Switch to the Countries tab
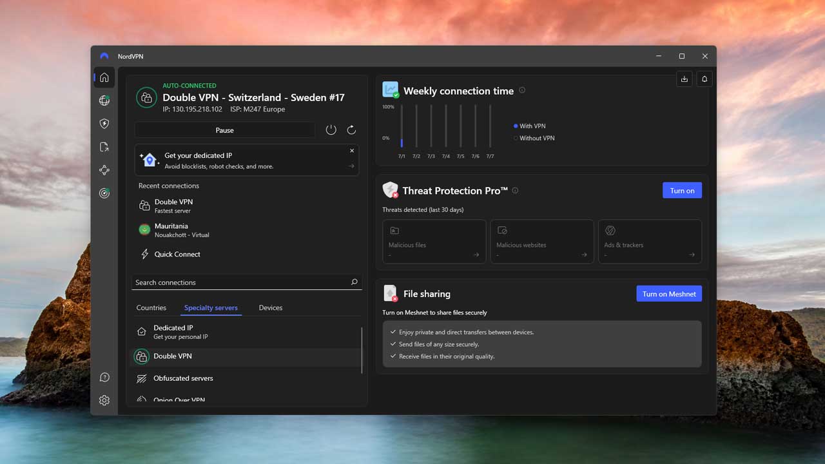The image size is (825, 464). (151, 307)
